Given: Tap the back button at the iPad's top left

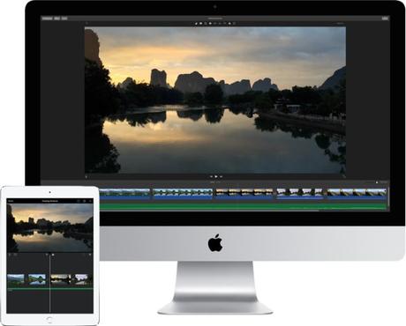Looking at the screenshot, I should tap(11, 201).
